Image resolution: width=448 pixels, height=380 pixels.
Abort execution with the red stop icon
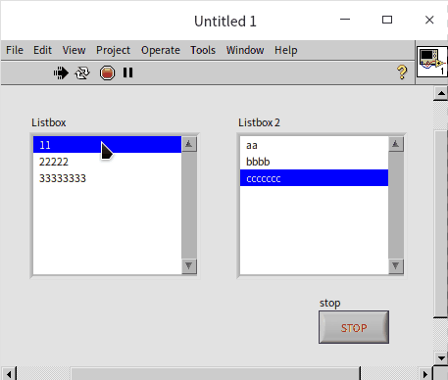107,72
